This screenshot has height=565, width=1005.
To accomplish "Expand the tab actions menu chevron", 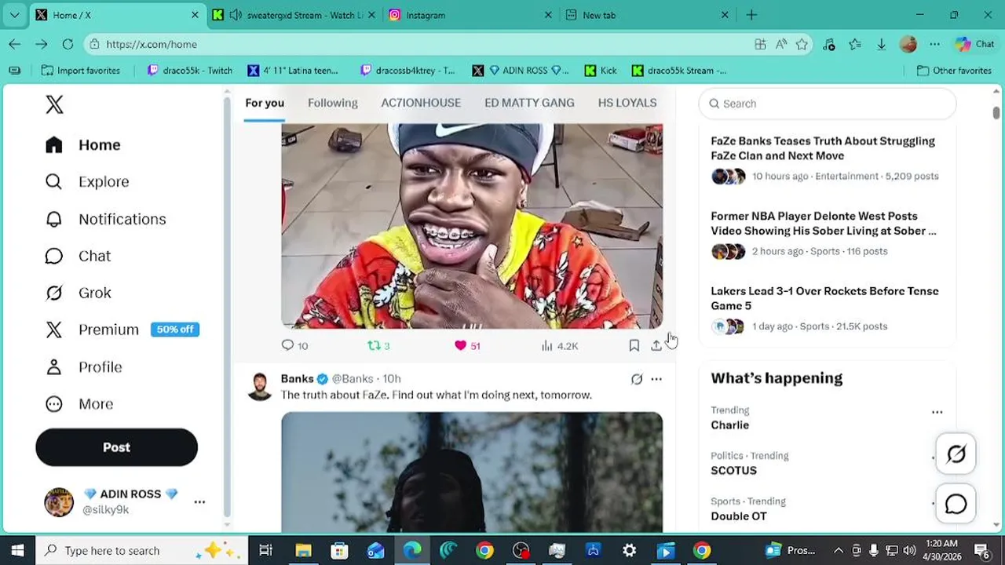I will tap(14, 15).
